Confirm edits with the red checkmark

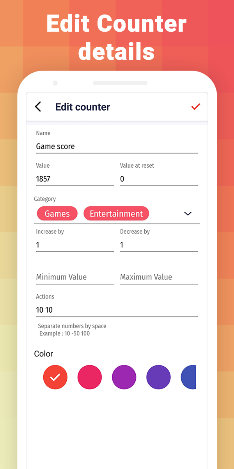pos(196,107)
